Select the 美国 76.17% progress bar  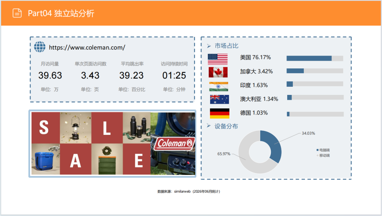click(315, 58)
